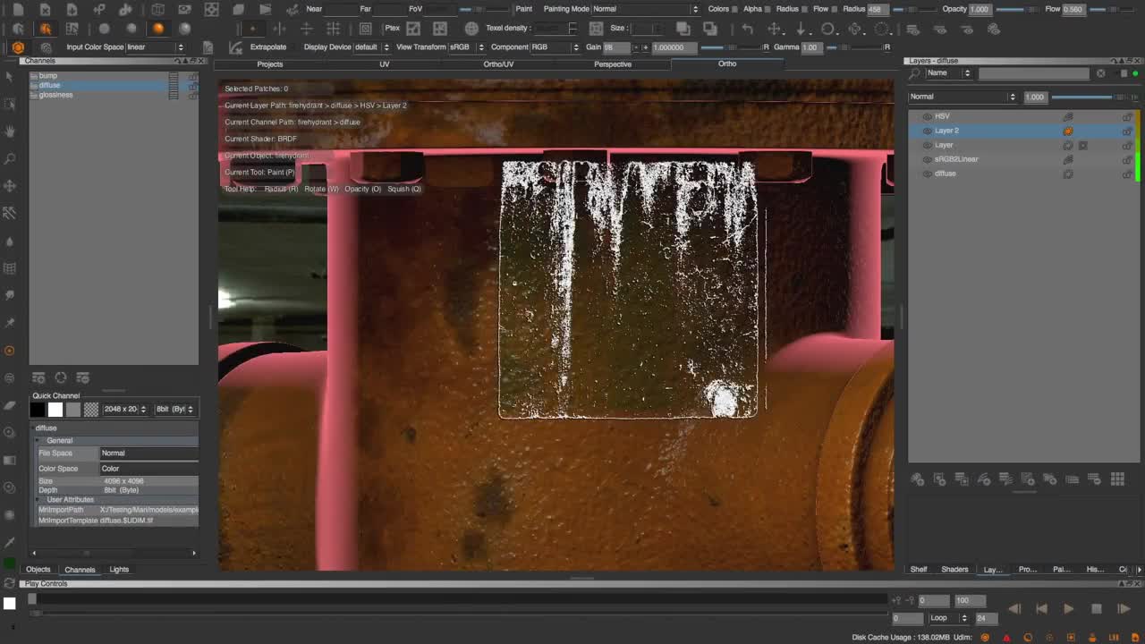
Task: Select the bump channel in Channels list
Action: [x=48, y=76]
